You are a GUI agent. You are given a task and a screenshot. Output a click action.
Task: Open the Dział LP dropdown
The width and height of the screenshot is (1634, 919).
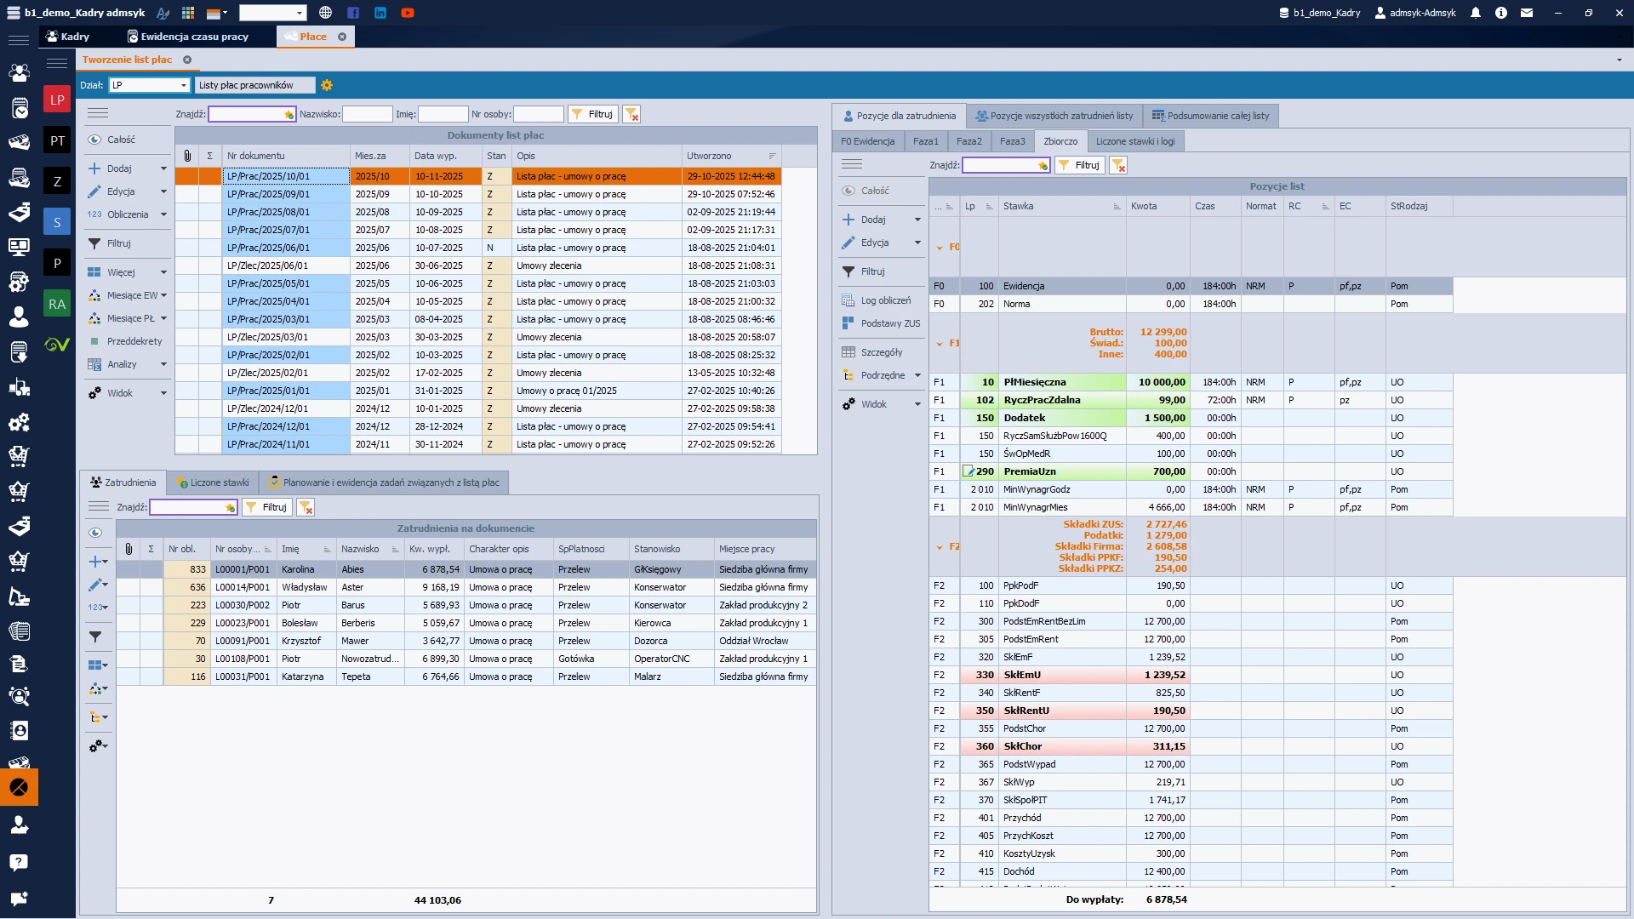(183, 85)
